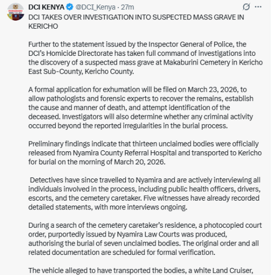
Task: Click the word KERICHO in headline
Action: 43,27
